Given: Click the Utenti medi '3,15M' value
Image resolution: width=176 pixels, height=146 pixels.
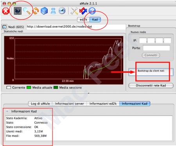Looking at the screenshot, I should (x=39, y=131).
